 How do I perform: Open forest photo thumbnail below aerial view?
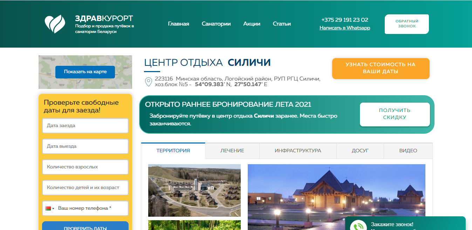click(194, 225)
